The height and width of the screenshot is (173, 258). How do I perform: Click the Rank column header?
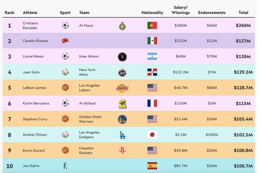click(10, 12)
